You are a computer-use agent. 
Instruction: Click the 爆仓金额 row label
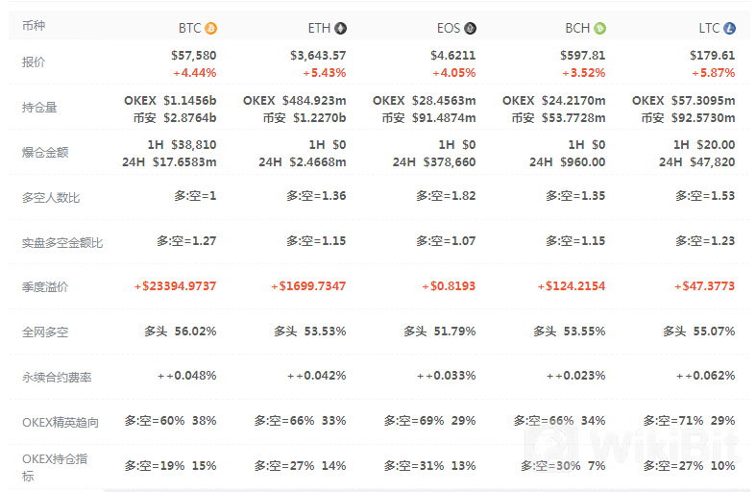(45, 153)
